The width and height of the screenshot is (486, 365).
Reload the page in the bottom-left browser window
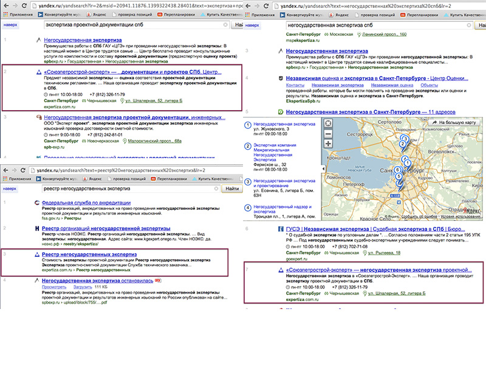[23, 170]
